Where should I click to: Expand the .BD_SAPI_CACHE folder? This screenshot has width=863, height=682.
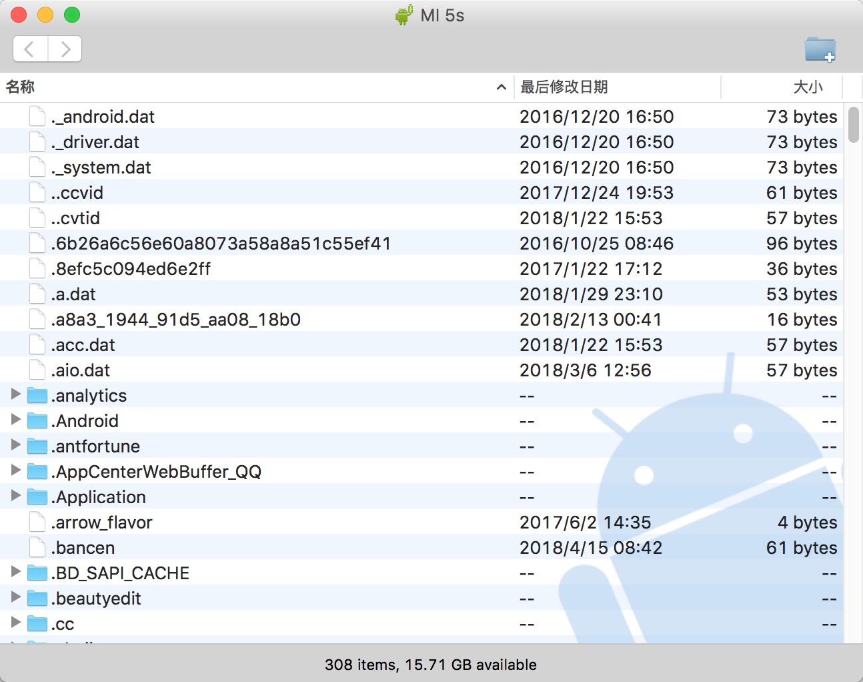[16, 572]
